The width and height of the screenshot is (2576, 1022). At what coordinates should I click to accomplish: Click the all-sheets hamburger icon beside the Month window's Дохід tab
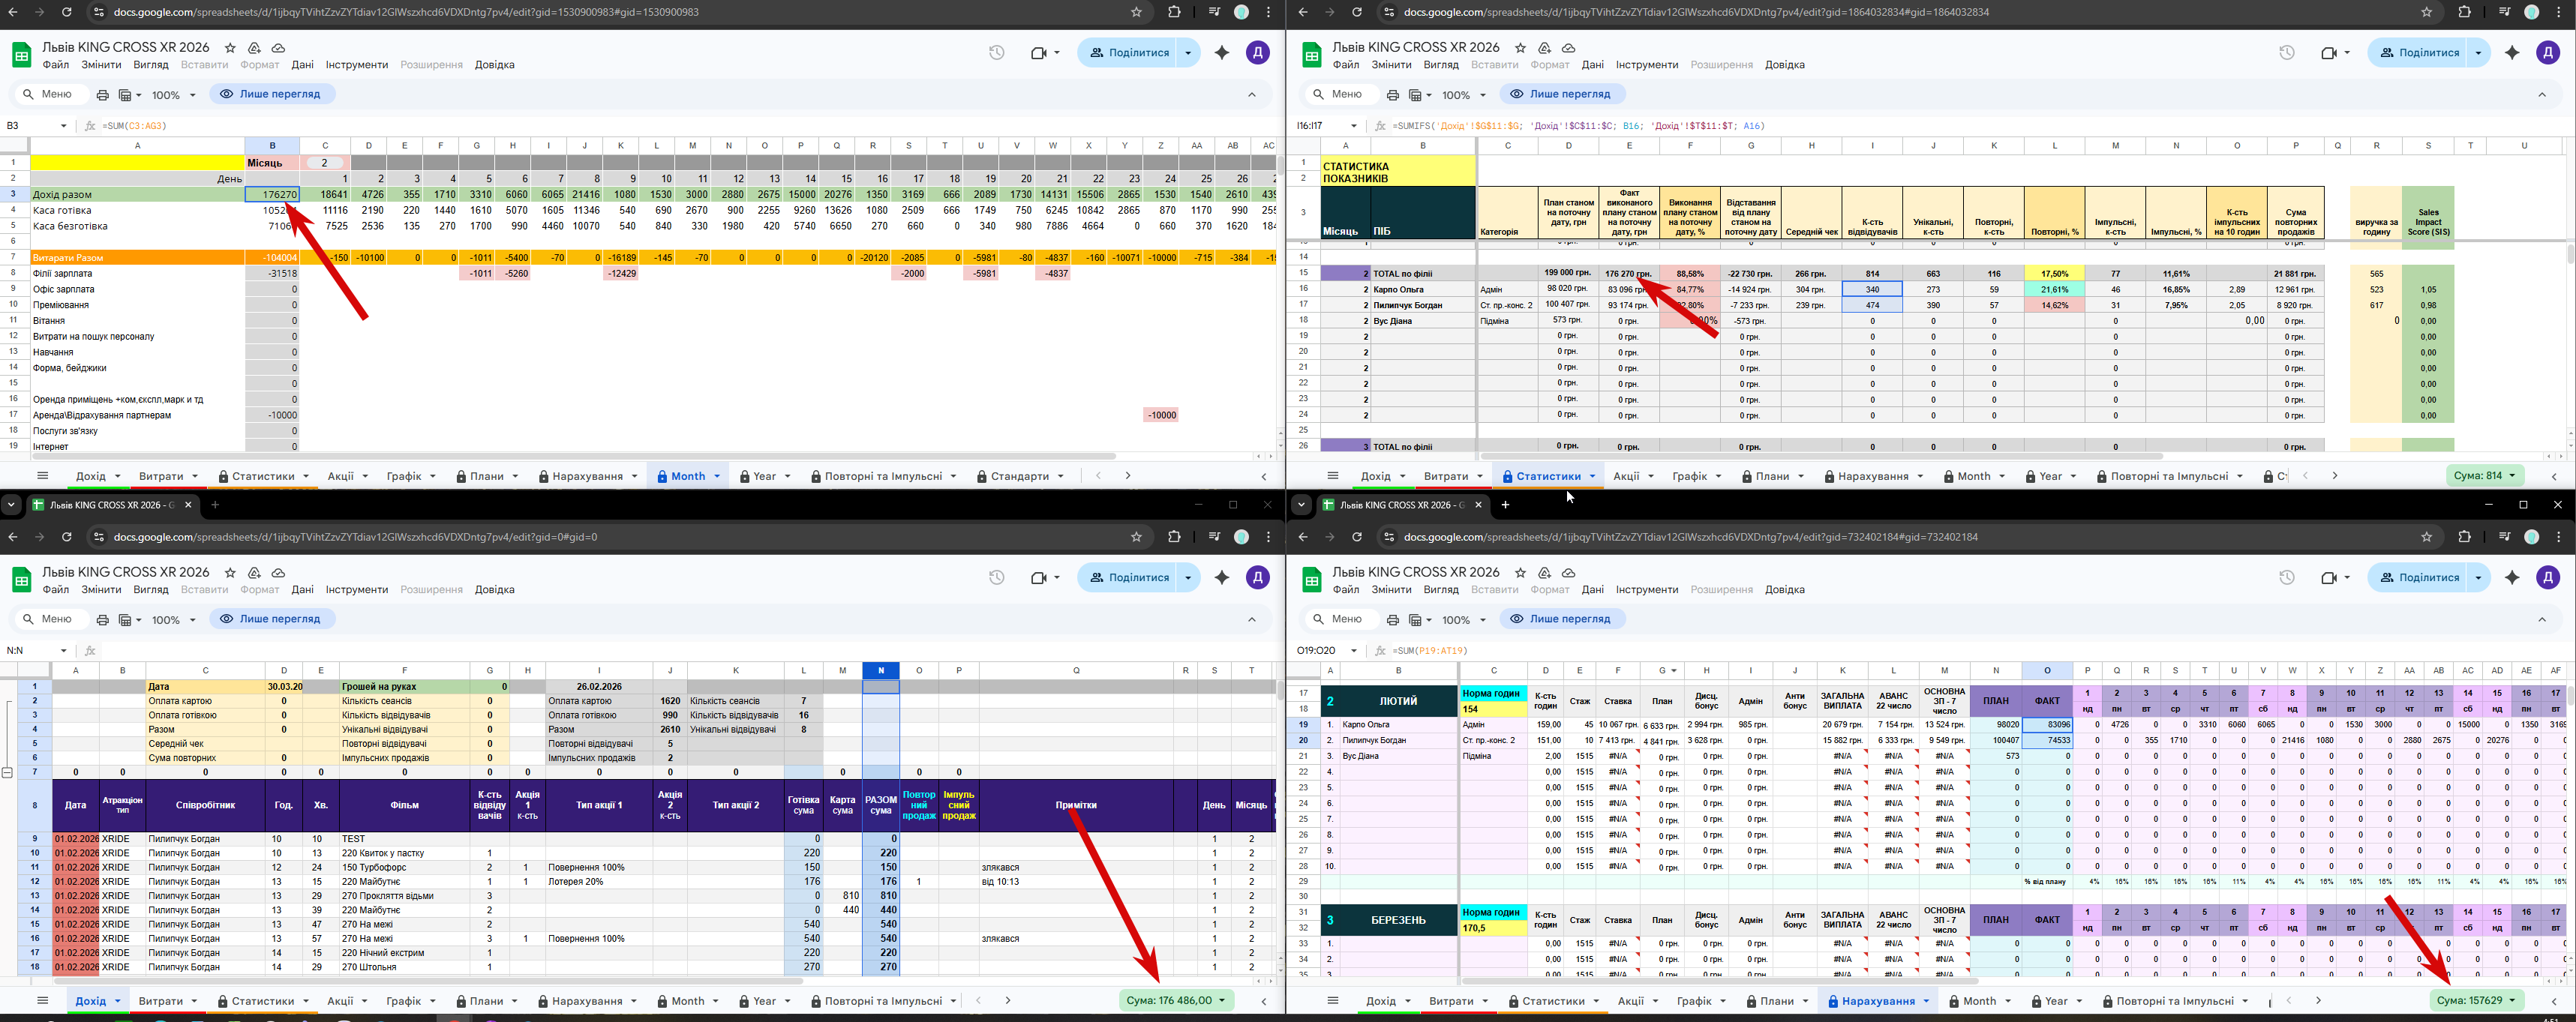[42, 476]
